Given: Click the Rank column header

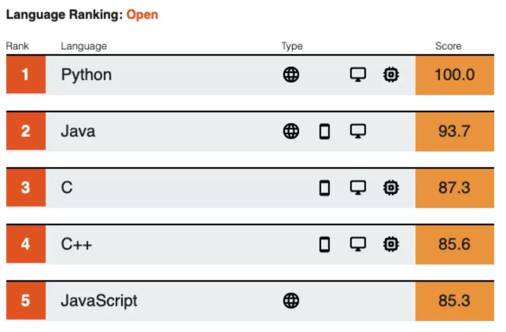Looking at the screenshot, I should [17, 46].
